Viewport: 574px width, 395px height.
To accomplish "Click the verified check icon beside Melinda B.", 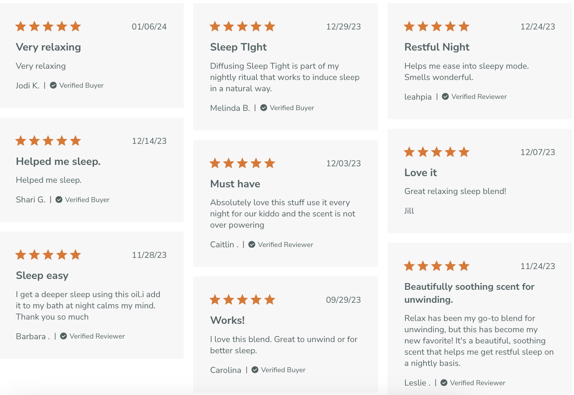I will point(264,108).
